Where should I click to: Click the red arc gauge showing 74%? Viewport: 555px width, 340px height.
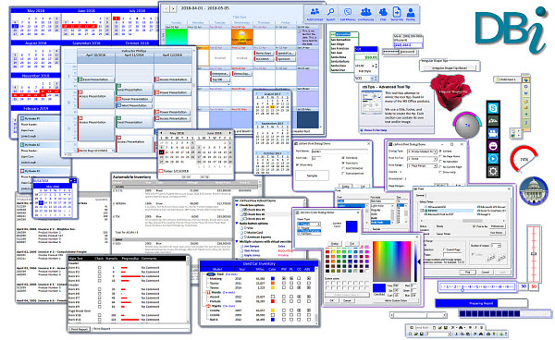coord(524,158)
